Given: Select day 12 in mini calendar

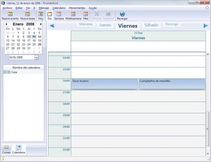Looking at the screenshot, I should tap(39, 37).
